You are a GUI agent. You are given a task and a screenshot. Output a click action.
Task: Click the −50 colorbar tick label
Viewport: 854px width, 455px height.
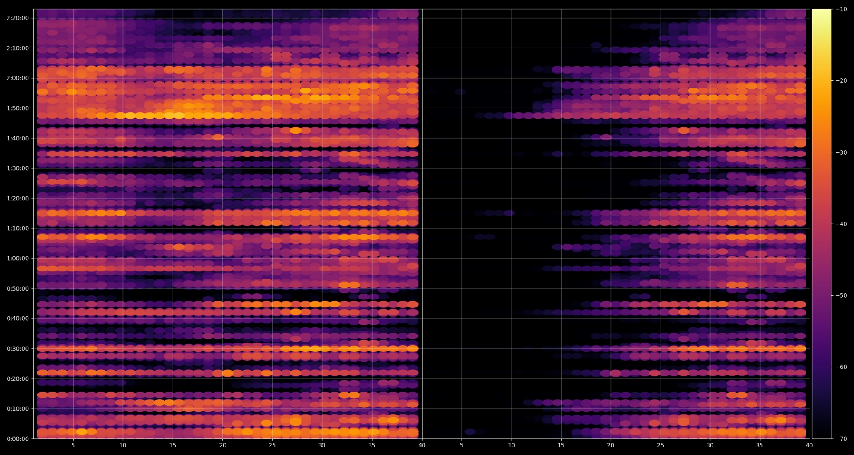pos(841,295)
